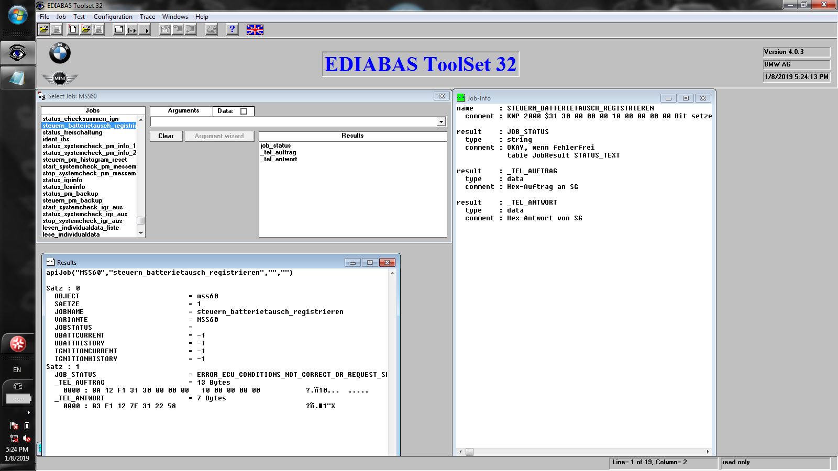Select job status_freischaltung
This screenshot has height=471, width=838.
[72, 132]
